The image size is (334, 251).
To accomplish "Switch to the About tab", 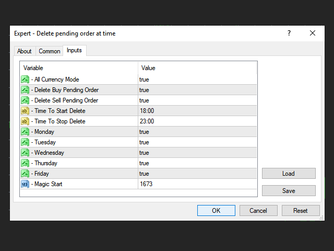I will (25, 51).
